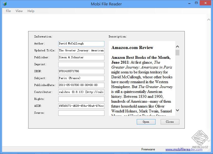The width and height of the screenshot is (213, 154).
Task: Close the Mobi File Reader window
Action: click(206, 3)
